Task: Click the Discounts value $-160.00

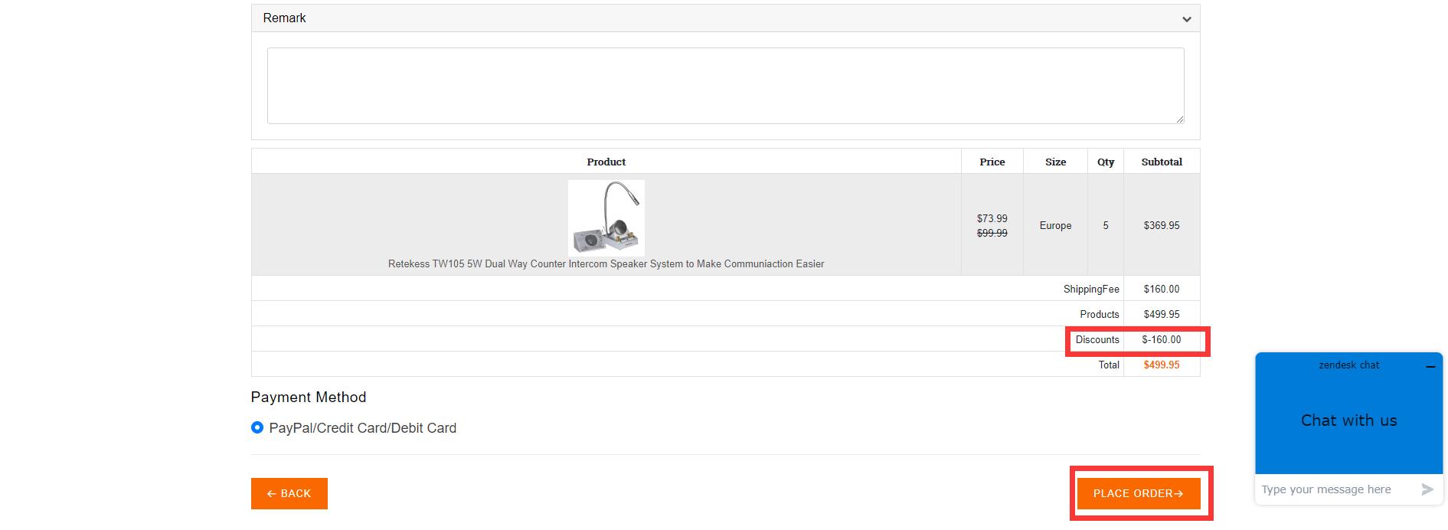Action: (x=1161, y=339)
